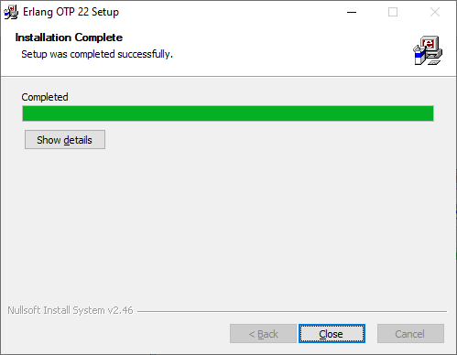Click the green completed progress bar
The width and height of the screenshot is (457, 355).
click(228, 113)
